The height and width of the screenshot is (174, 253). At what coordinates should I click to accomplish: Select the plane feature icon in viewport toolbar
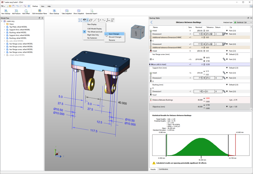(91, 20)
